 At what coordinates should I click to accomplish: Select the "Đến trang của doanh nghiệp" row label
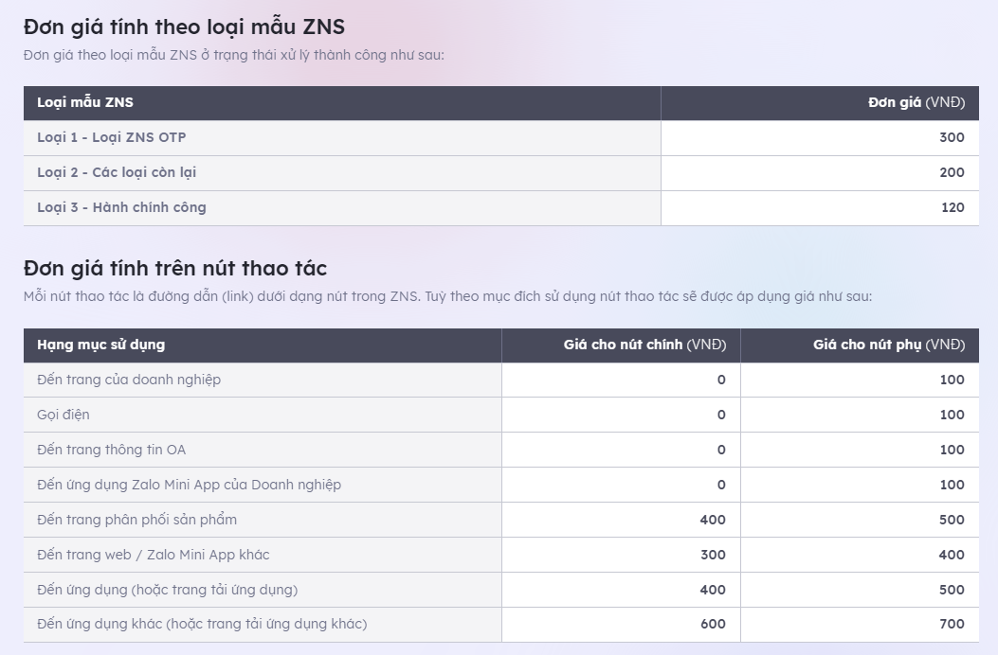(x=129, y=380)
